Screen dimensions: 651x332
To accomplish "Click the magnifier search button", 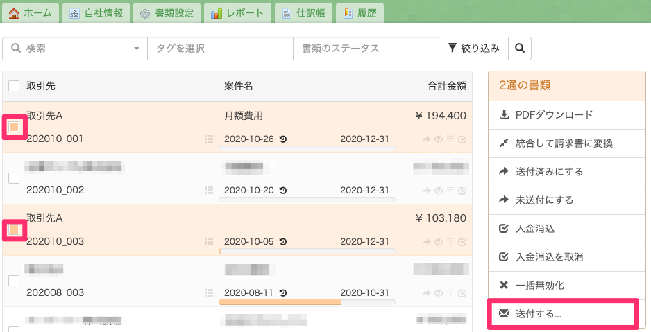I will point(520,49).
